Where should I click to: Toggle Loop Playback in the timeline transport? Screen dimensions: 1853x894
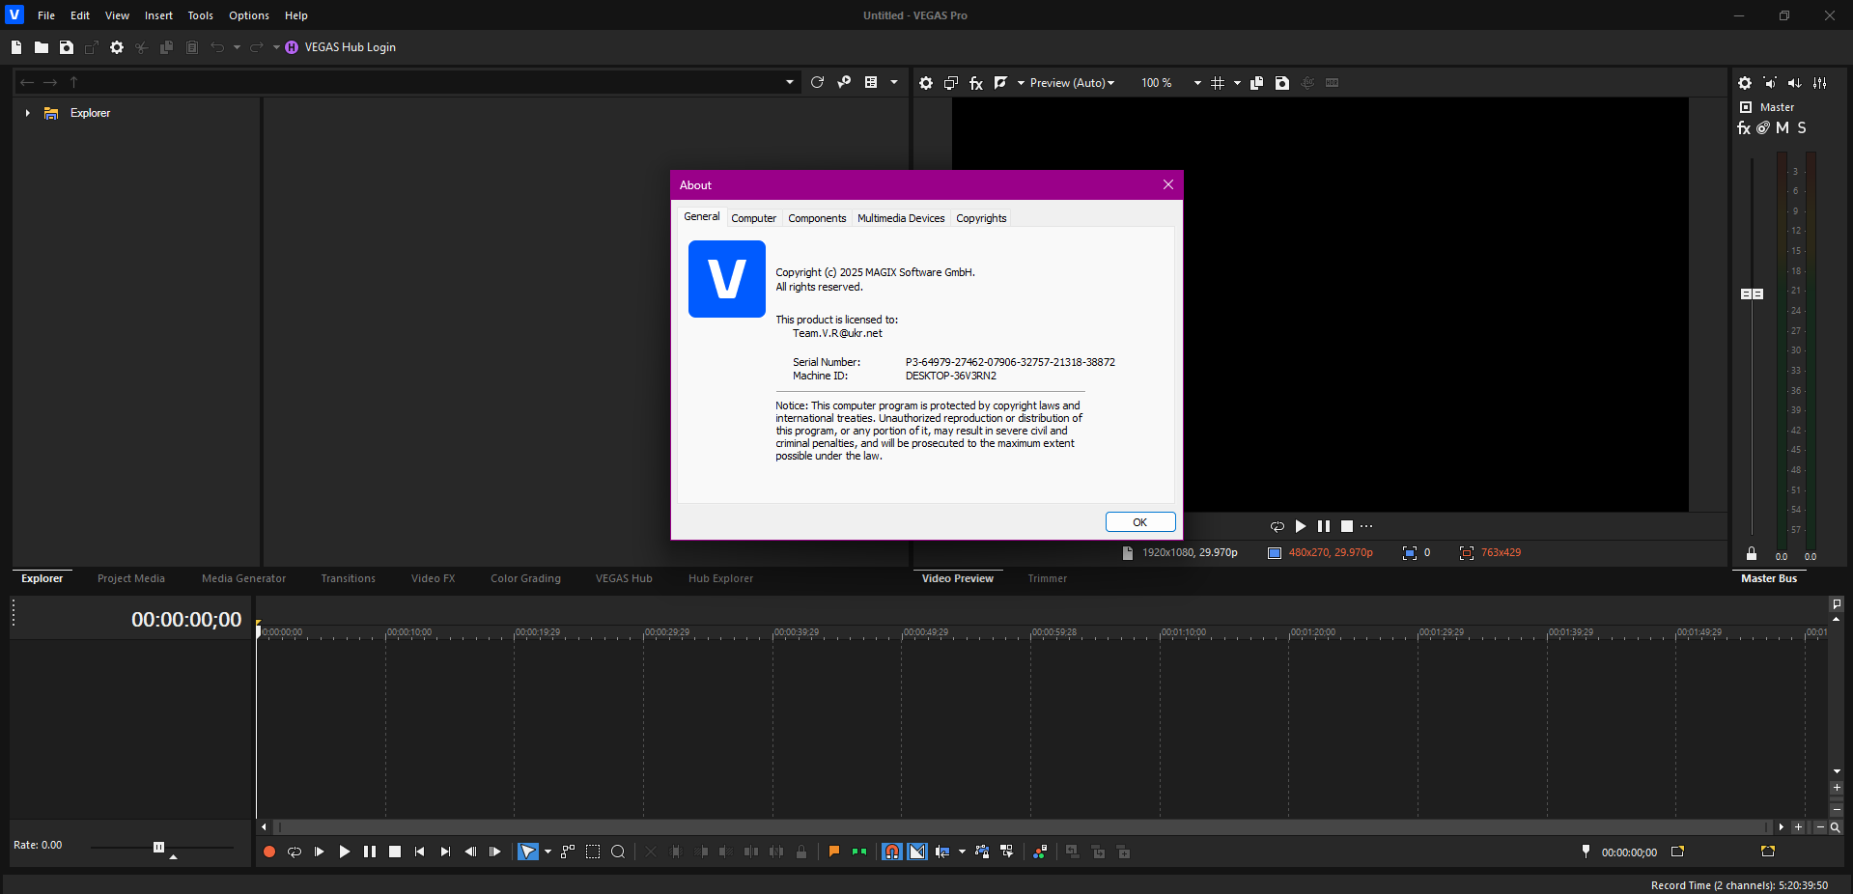point(295,852)
